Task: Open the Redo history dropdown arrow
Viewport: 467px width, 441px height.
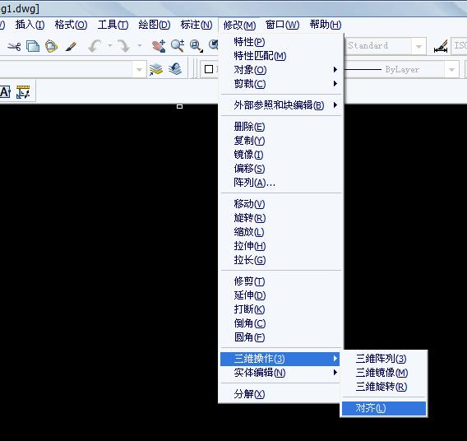Action: pos(140,45)
